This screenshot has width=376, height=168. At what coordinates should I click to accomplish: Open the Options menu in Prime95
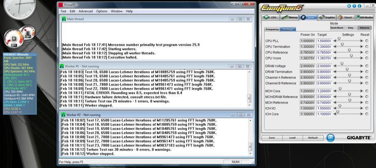pos(102,11)
